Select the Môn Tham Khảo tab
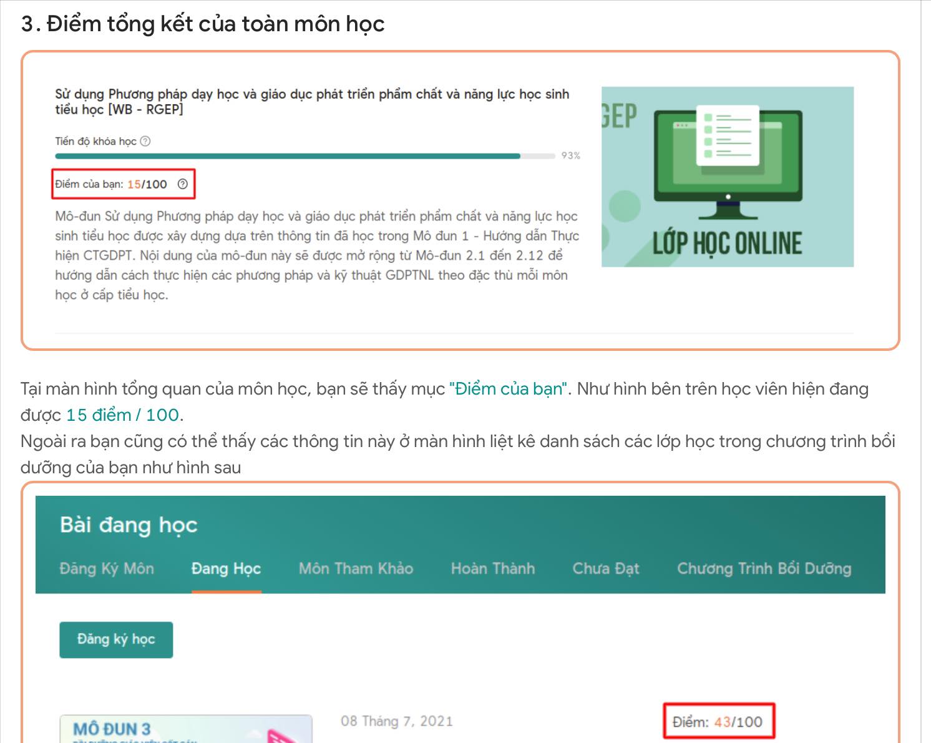The image size is (931, 743). [x=356, y=569]
